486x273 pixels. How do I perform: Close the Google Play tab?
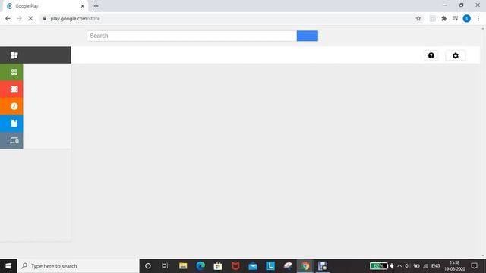83,6
